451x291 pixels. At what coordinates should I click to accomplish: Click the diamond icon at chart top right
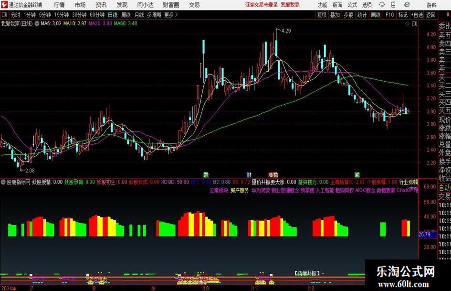pyautogui.click(x=407, y=23)
